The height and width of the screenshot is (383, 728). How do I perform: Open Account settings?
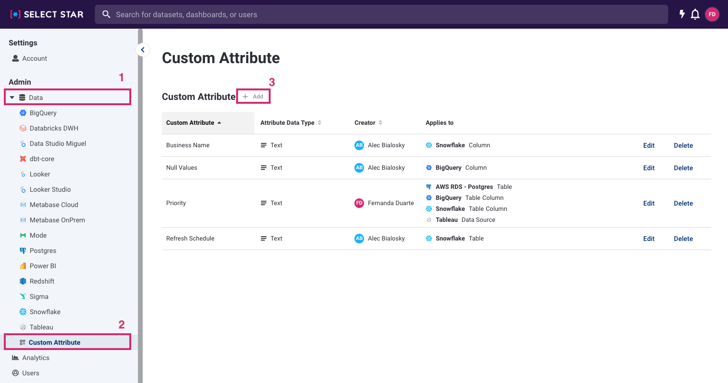34,58
